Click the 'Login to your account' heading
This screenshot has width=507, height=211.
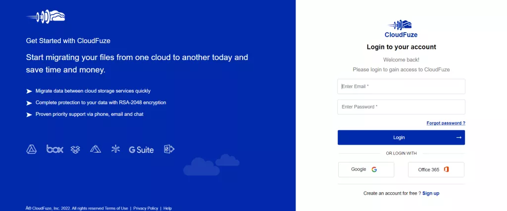(x=401, y=47)
